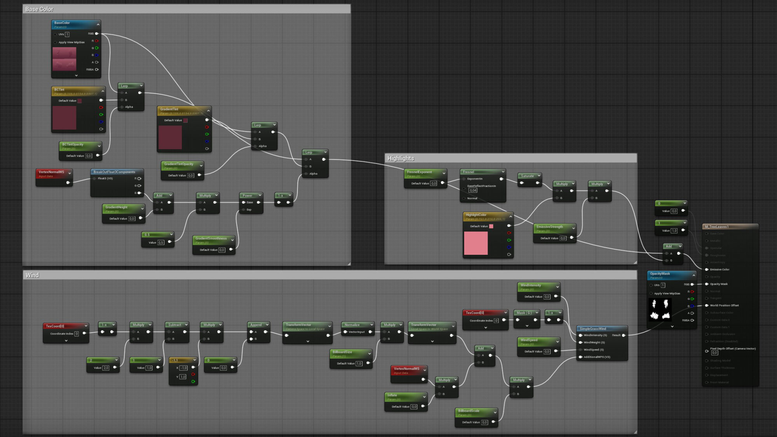The image size is (777, 437).
Task: Click the Emissive Color input pin on M_TreeLeaves1
Action: (x=707, y=269)
